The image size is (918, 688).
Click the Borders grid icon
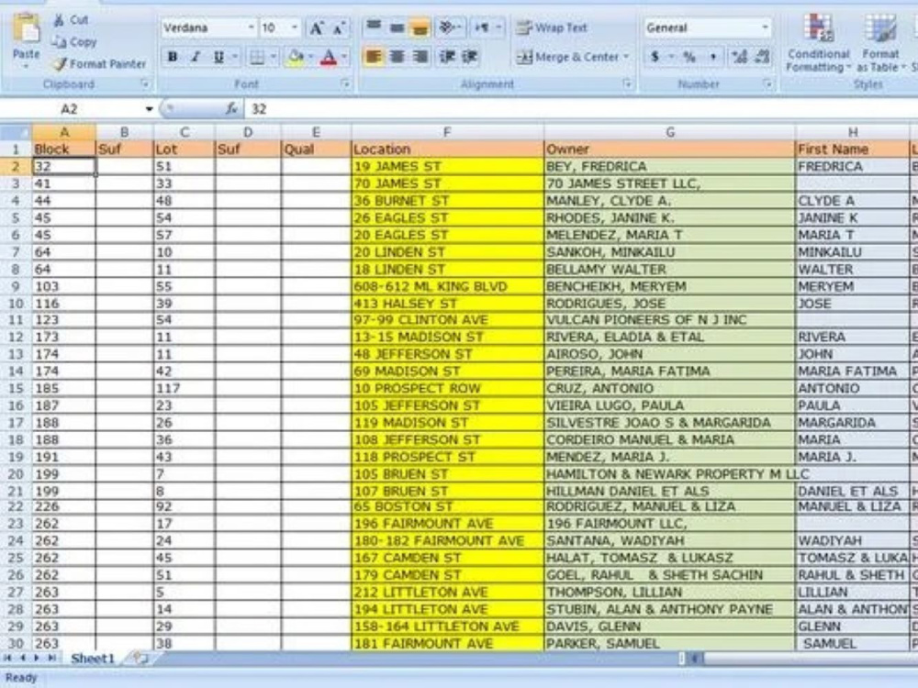(x=256, y=57)
